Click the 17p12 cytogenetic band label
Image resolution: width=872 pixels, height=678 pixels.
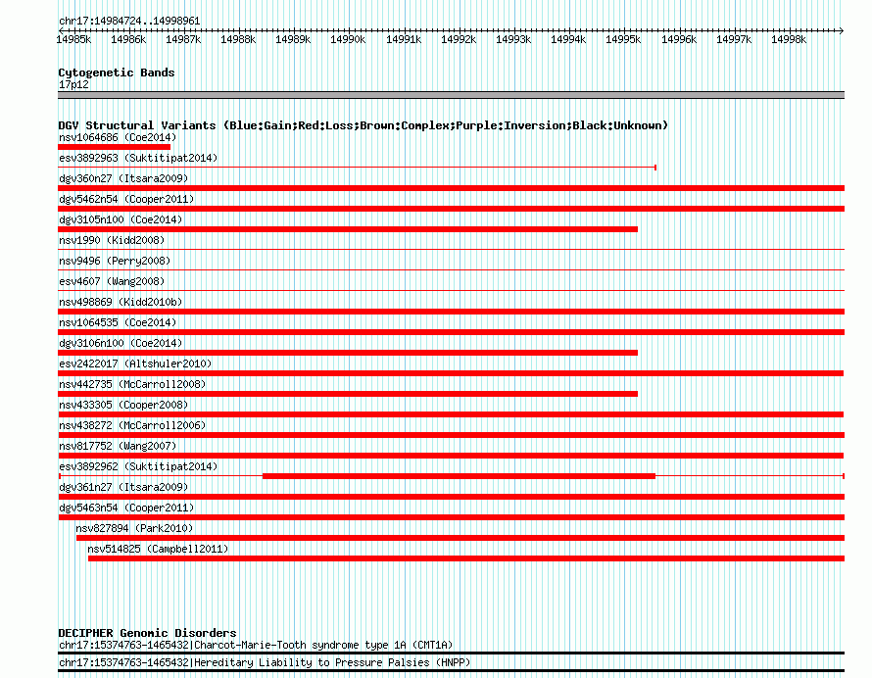[x=73, y=84]
